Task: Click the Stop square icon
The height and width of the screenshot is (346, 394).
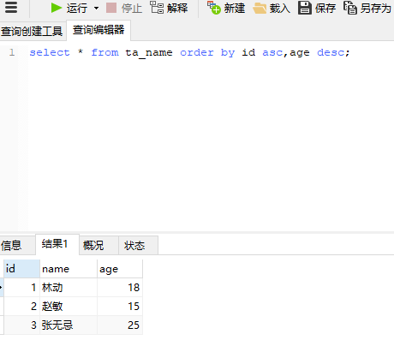Action: tap(111, 8)
